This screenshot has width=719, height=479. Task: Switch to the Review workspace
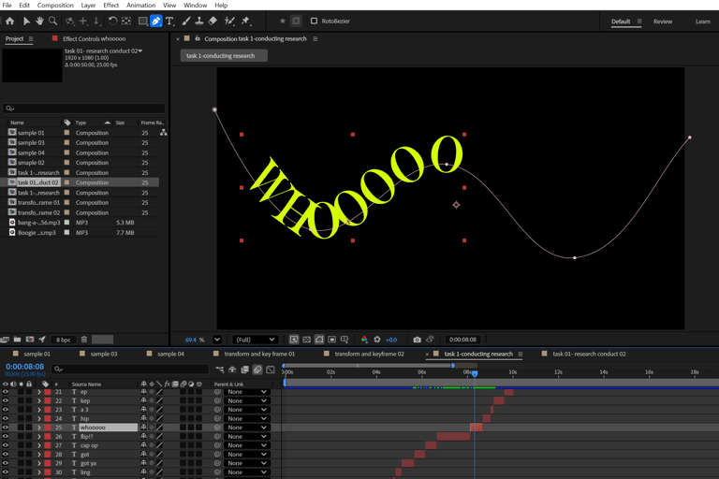click(662, 22)
